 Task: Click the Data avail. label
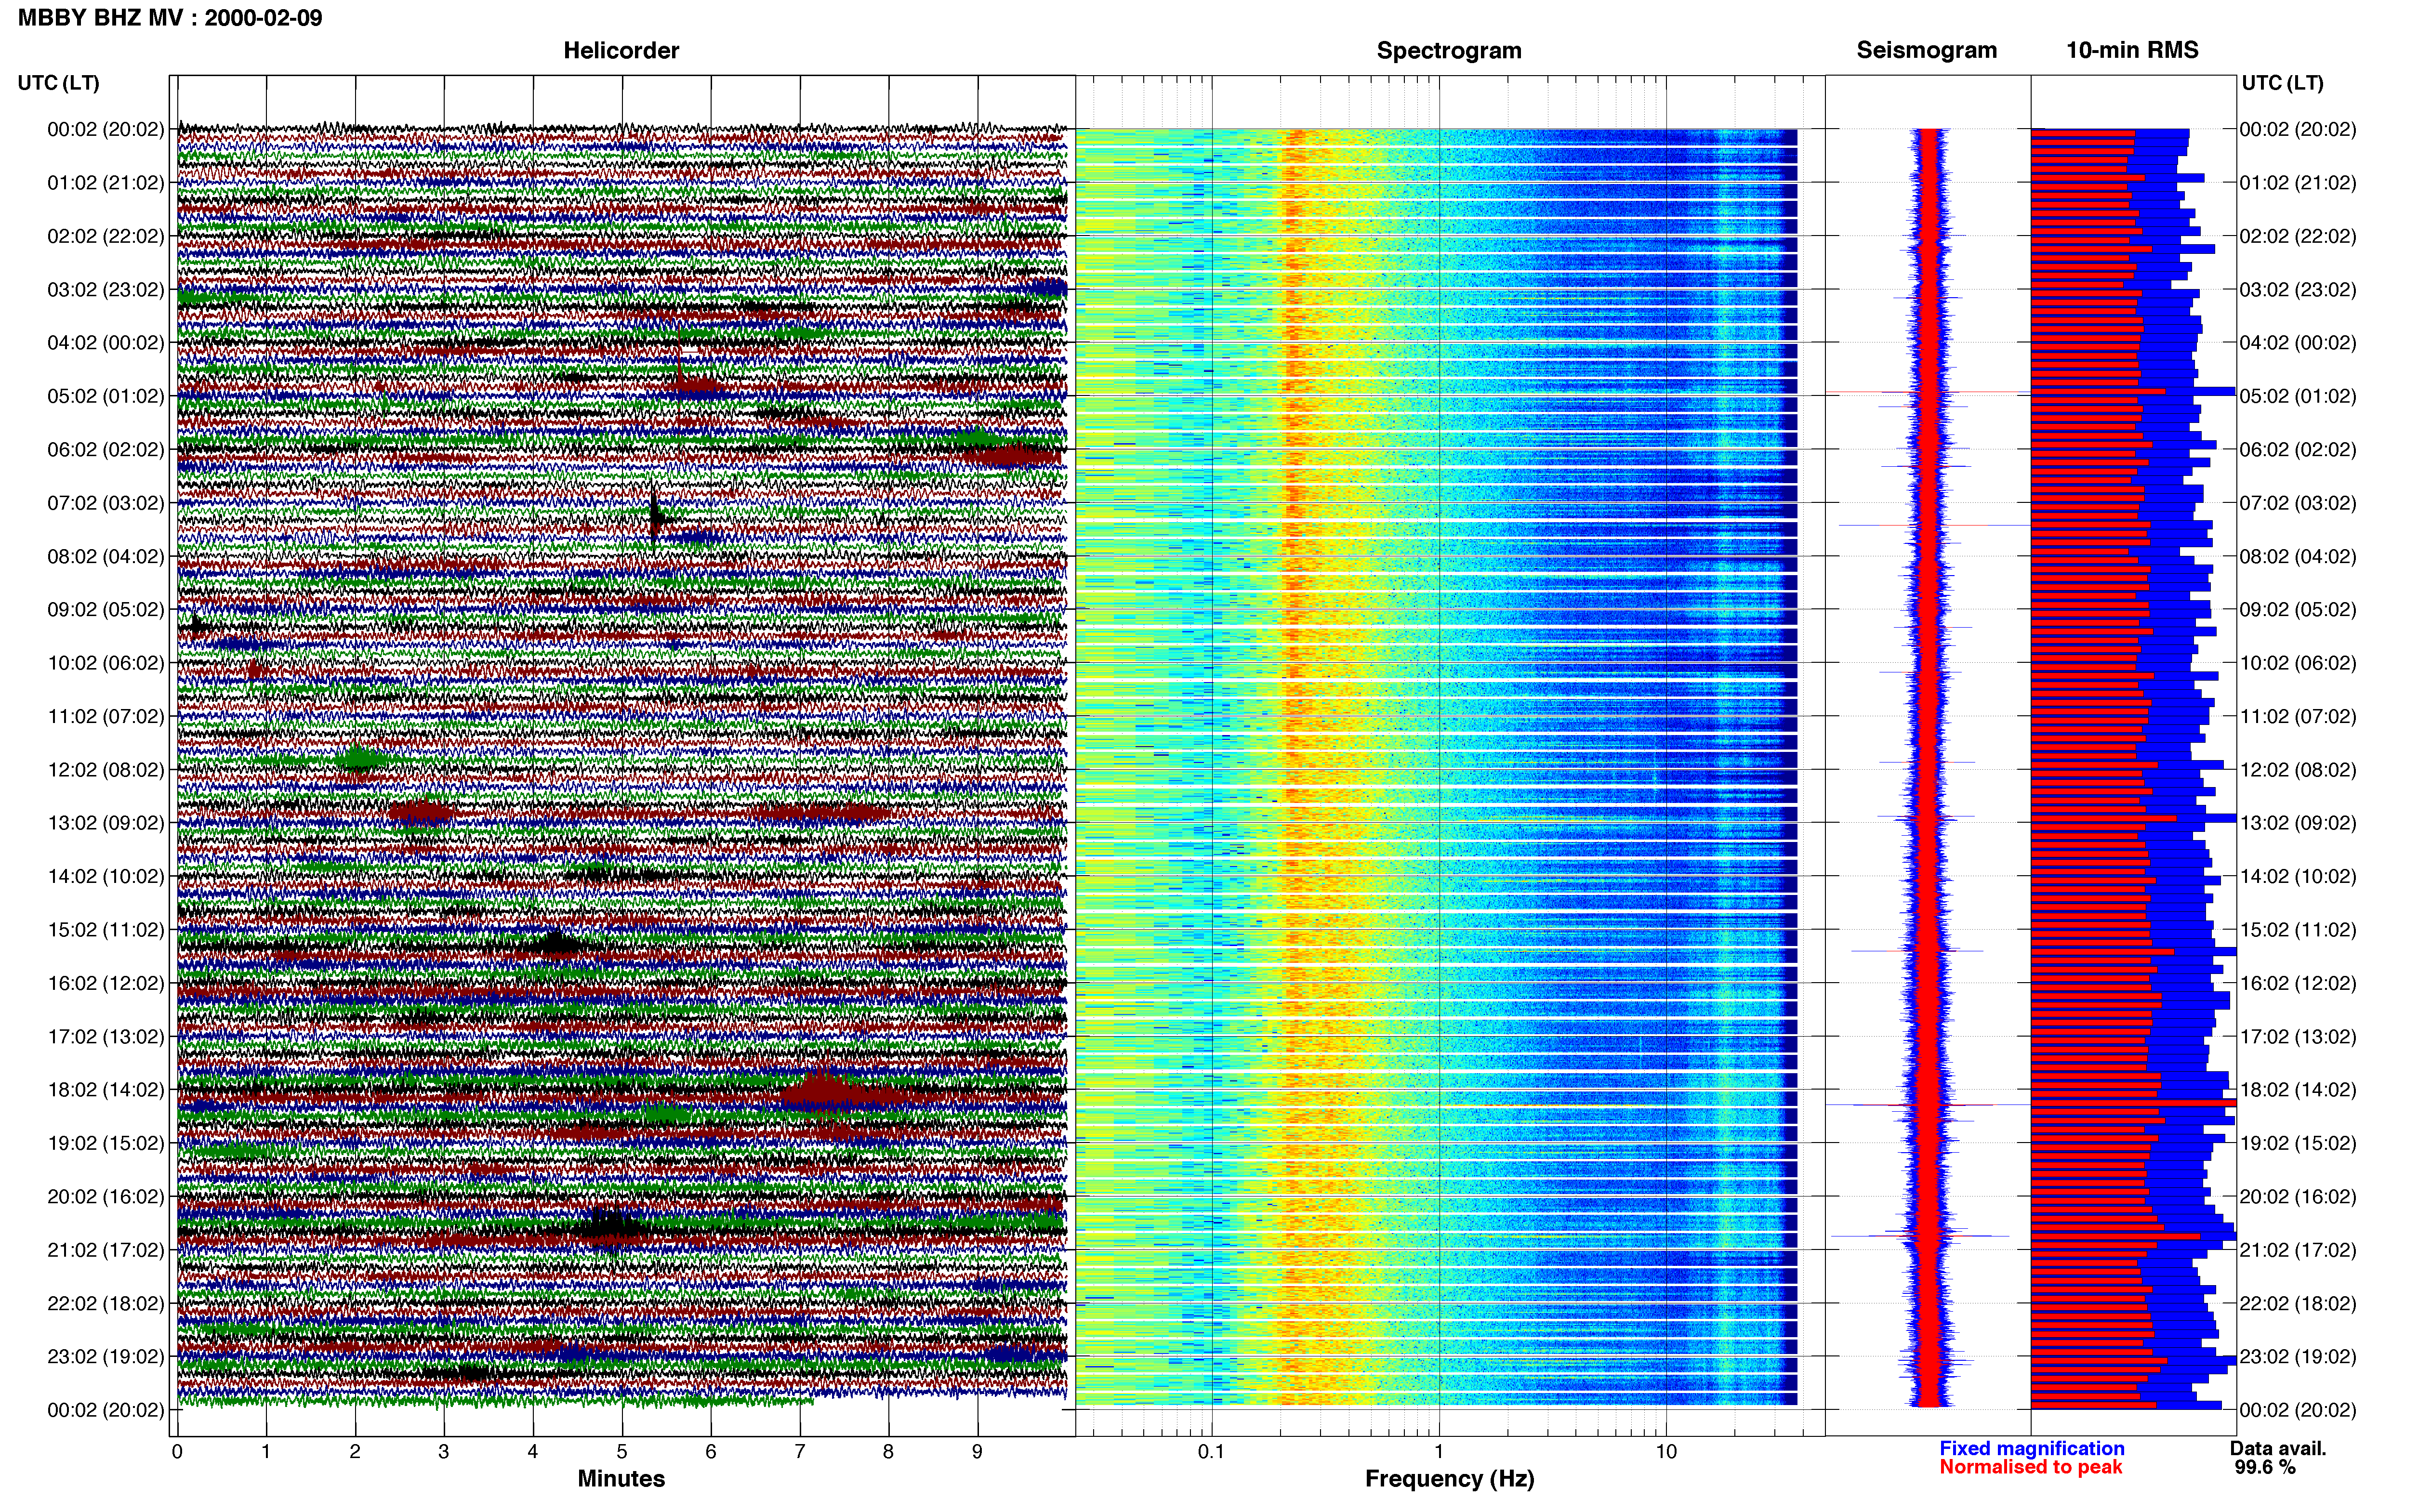(x=2278, y=1448)
